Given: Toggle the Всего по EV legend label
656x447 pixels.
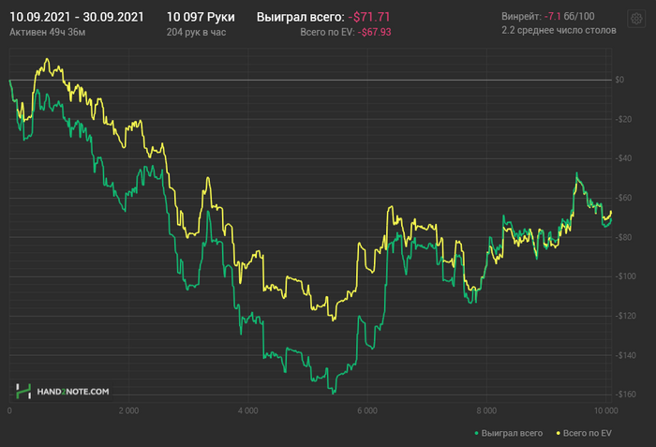Looking at the screenshot, I should pyautogui.click(x=589, y=434).
